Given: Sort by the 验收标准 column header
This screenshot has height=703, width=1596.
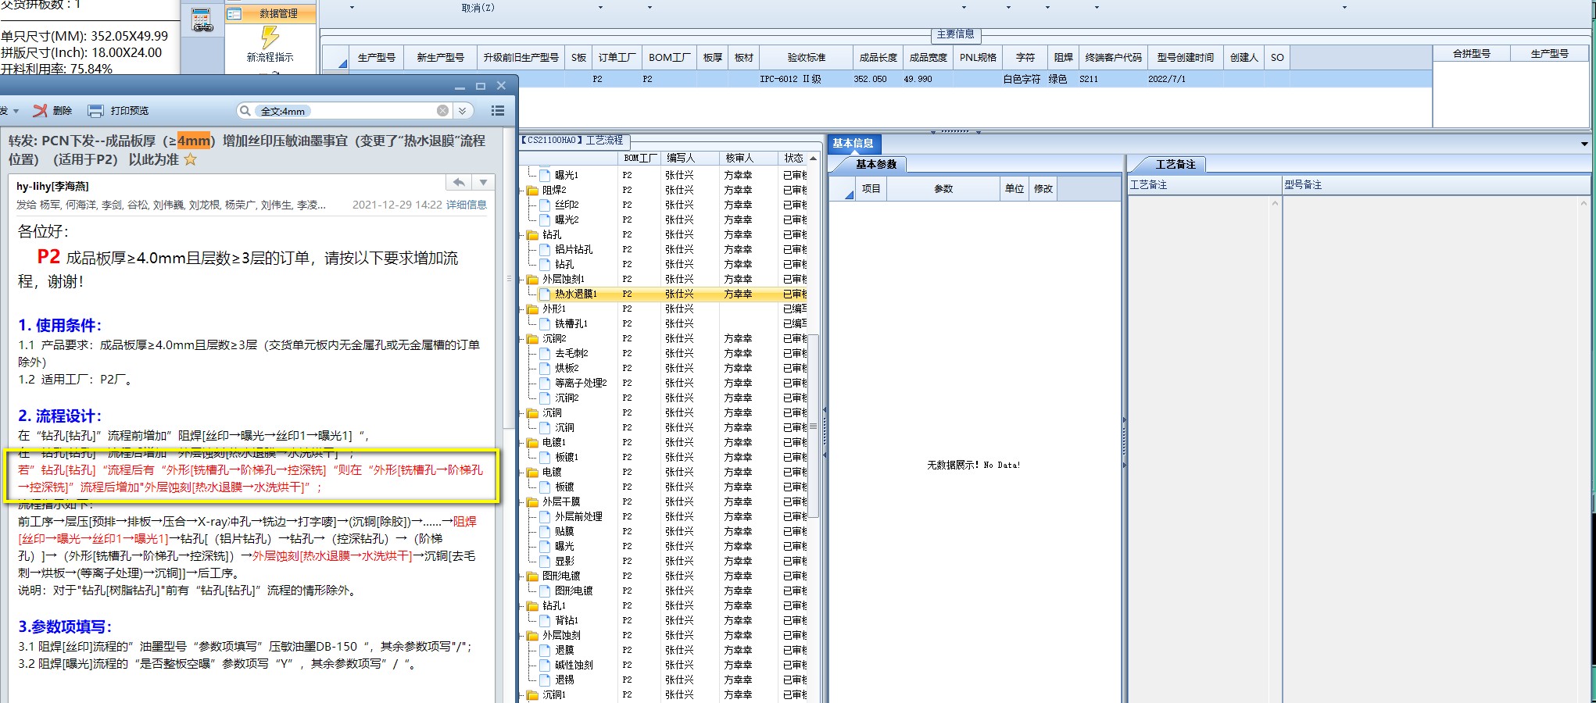Looking at the screenshot, I should click(807, 57).
